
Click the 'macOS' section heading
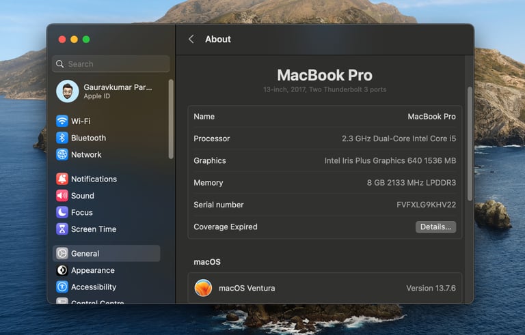tap(207, 262)
